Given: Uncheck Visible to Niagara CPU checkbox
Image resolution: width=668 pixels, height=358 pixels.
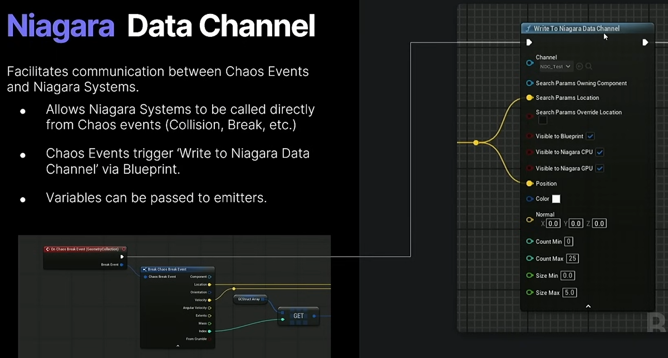Looking at the screenshot, I should pyautogui.click(x=600, y=152).
